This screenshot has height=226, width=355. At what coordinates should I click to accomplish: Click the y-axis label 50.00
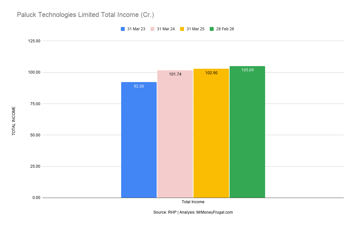point(35,135)
